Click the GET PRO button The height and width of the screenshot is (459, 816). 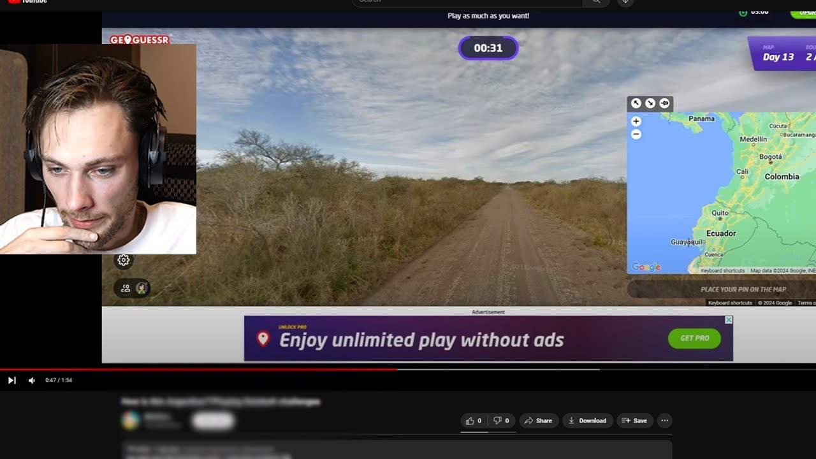(x=694, y=339)
